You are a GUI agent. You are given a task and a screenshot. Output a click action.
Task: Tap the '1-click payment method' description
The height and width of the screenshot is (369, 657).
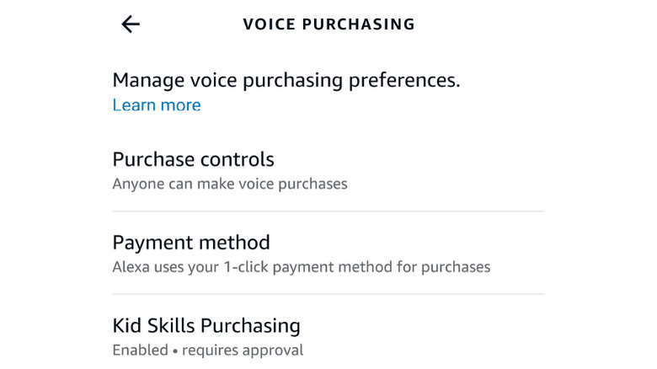(301, 267)
